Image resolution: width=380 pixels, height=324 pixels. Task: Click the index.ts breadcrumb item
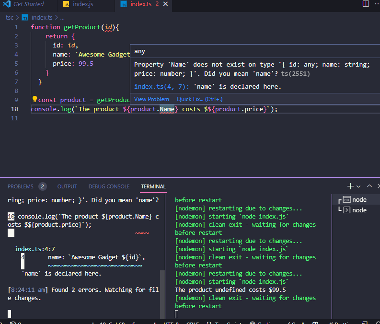pyautogui.click(x=42, y=17)
